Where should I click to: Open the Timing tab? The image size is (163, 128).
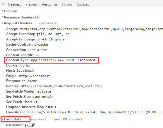tap(67, 4)
